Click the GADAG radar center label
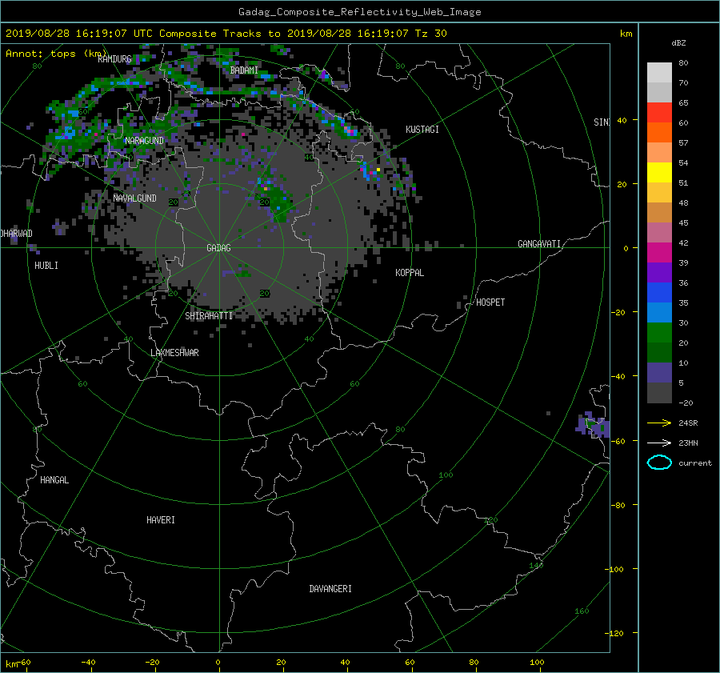This screenshot has height=673, width=720. [x=218, y=248]
